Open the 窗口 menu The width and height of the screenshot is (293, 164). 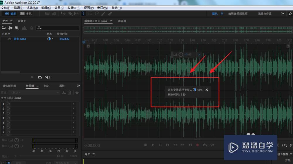tap(103, 8)
